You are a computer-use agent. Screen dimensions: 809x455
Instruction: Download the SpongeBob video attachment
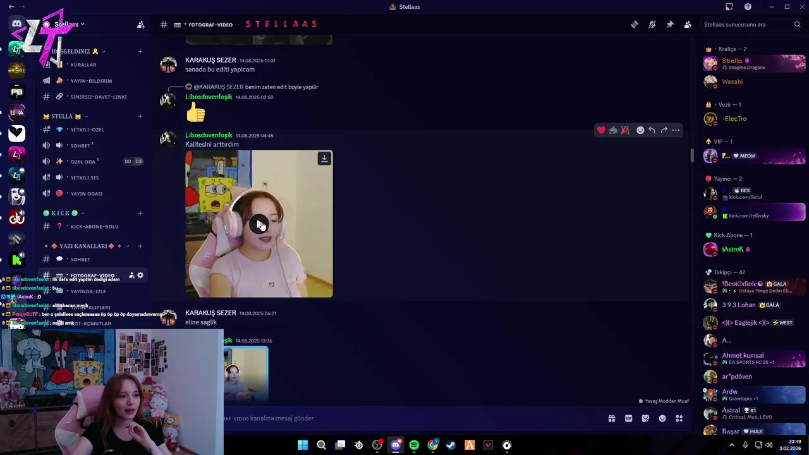click(x=324, y=159)
